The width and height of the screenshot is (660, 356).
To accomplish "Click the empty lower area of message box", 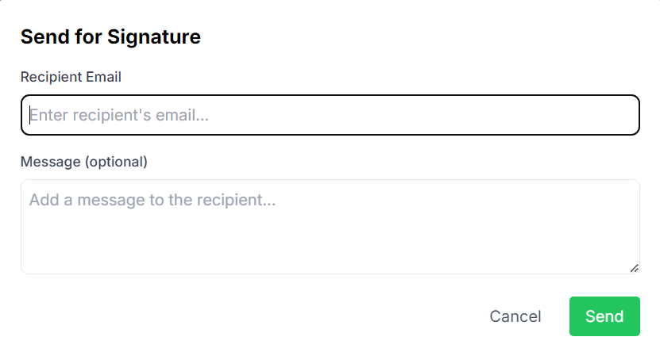I will pyautogui.click(x=330, y=248).
